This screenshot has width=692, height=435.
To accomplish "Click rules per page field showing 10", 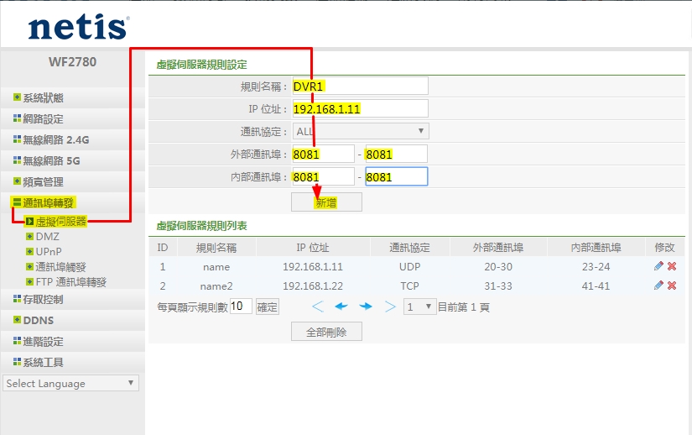I will click(241, 306).
